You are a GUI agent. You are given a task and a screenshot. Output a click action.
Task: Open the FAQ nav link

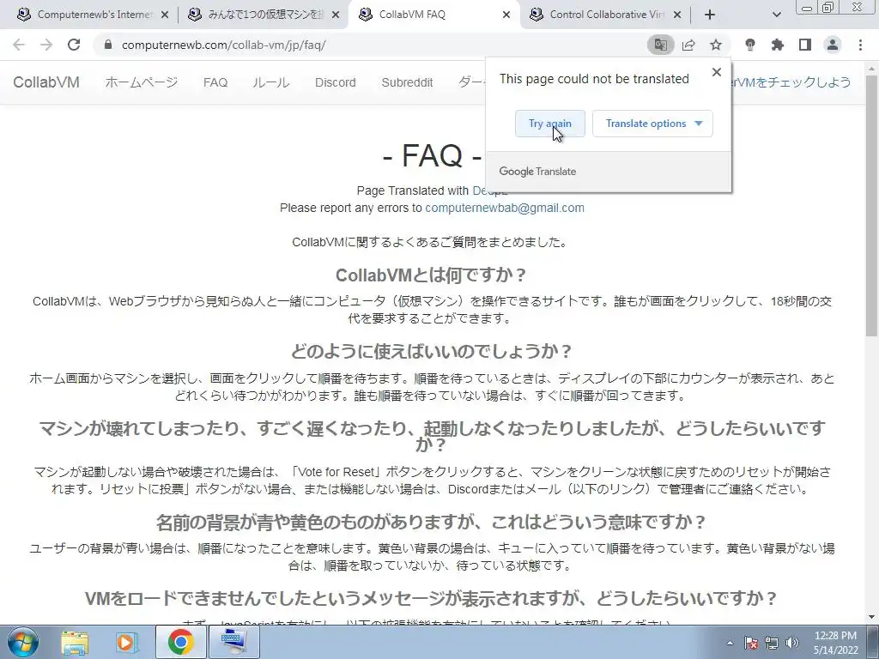tap(215, 82)
